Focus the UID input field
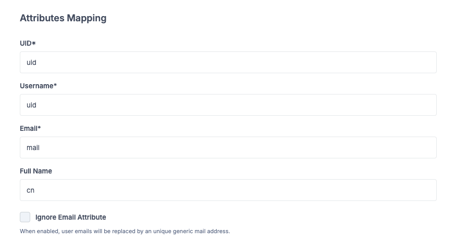This screenshot has height=242, width=456. 228,62
